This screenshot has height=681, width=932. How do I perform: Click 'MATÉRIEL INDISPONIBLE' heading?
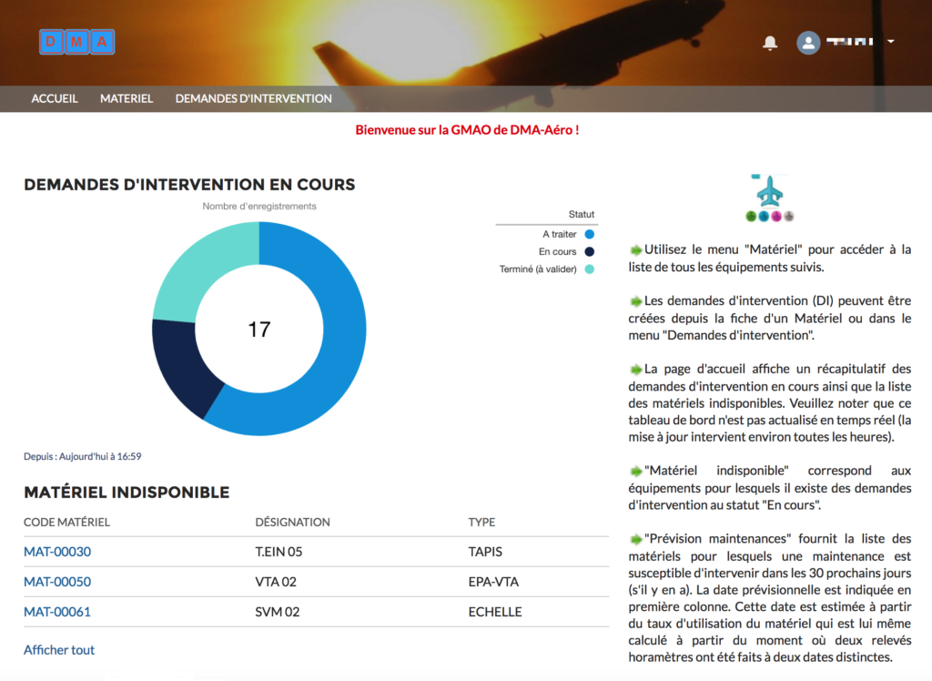point(127,493)
